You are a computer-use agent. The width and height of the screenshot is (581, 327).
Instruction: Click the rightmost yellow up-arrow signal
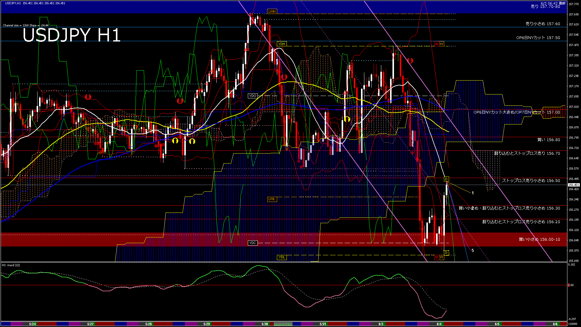pos(347,119)
